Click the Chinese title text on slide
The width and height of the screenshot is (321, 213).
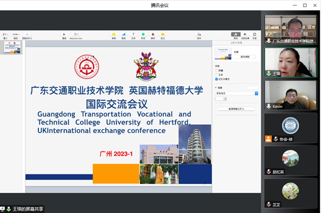pos(116,98)
